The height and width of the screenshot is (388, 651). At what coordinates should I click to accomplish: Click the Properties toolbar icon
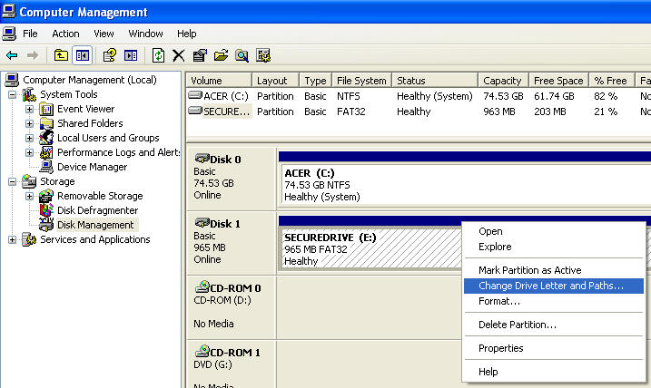(x=200, y=55)
